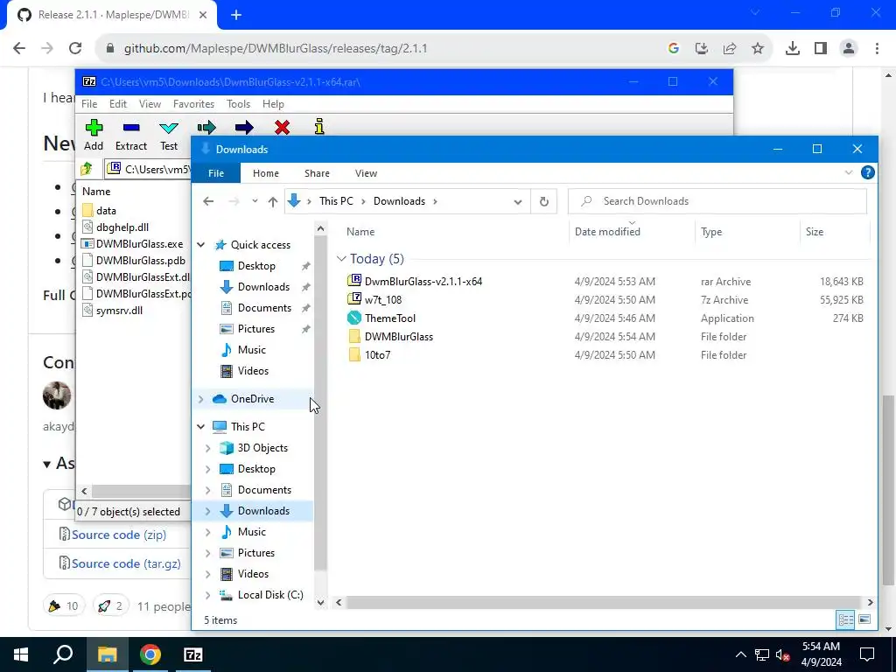The image size is (896, 672).
Task: Click Source code (zip) link
Action: (119, 535)
